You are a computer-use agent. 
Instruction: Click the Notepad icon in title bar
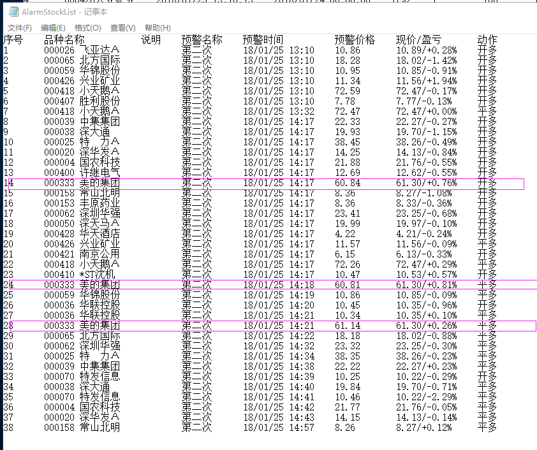13,11
